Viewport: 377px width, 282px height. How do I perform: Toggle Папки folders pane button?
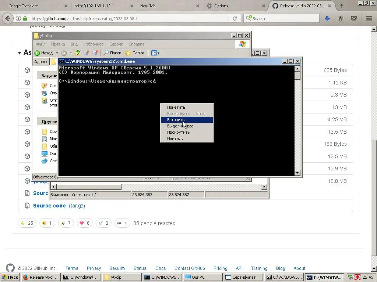point(135,53)
